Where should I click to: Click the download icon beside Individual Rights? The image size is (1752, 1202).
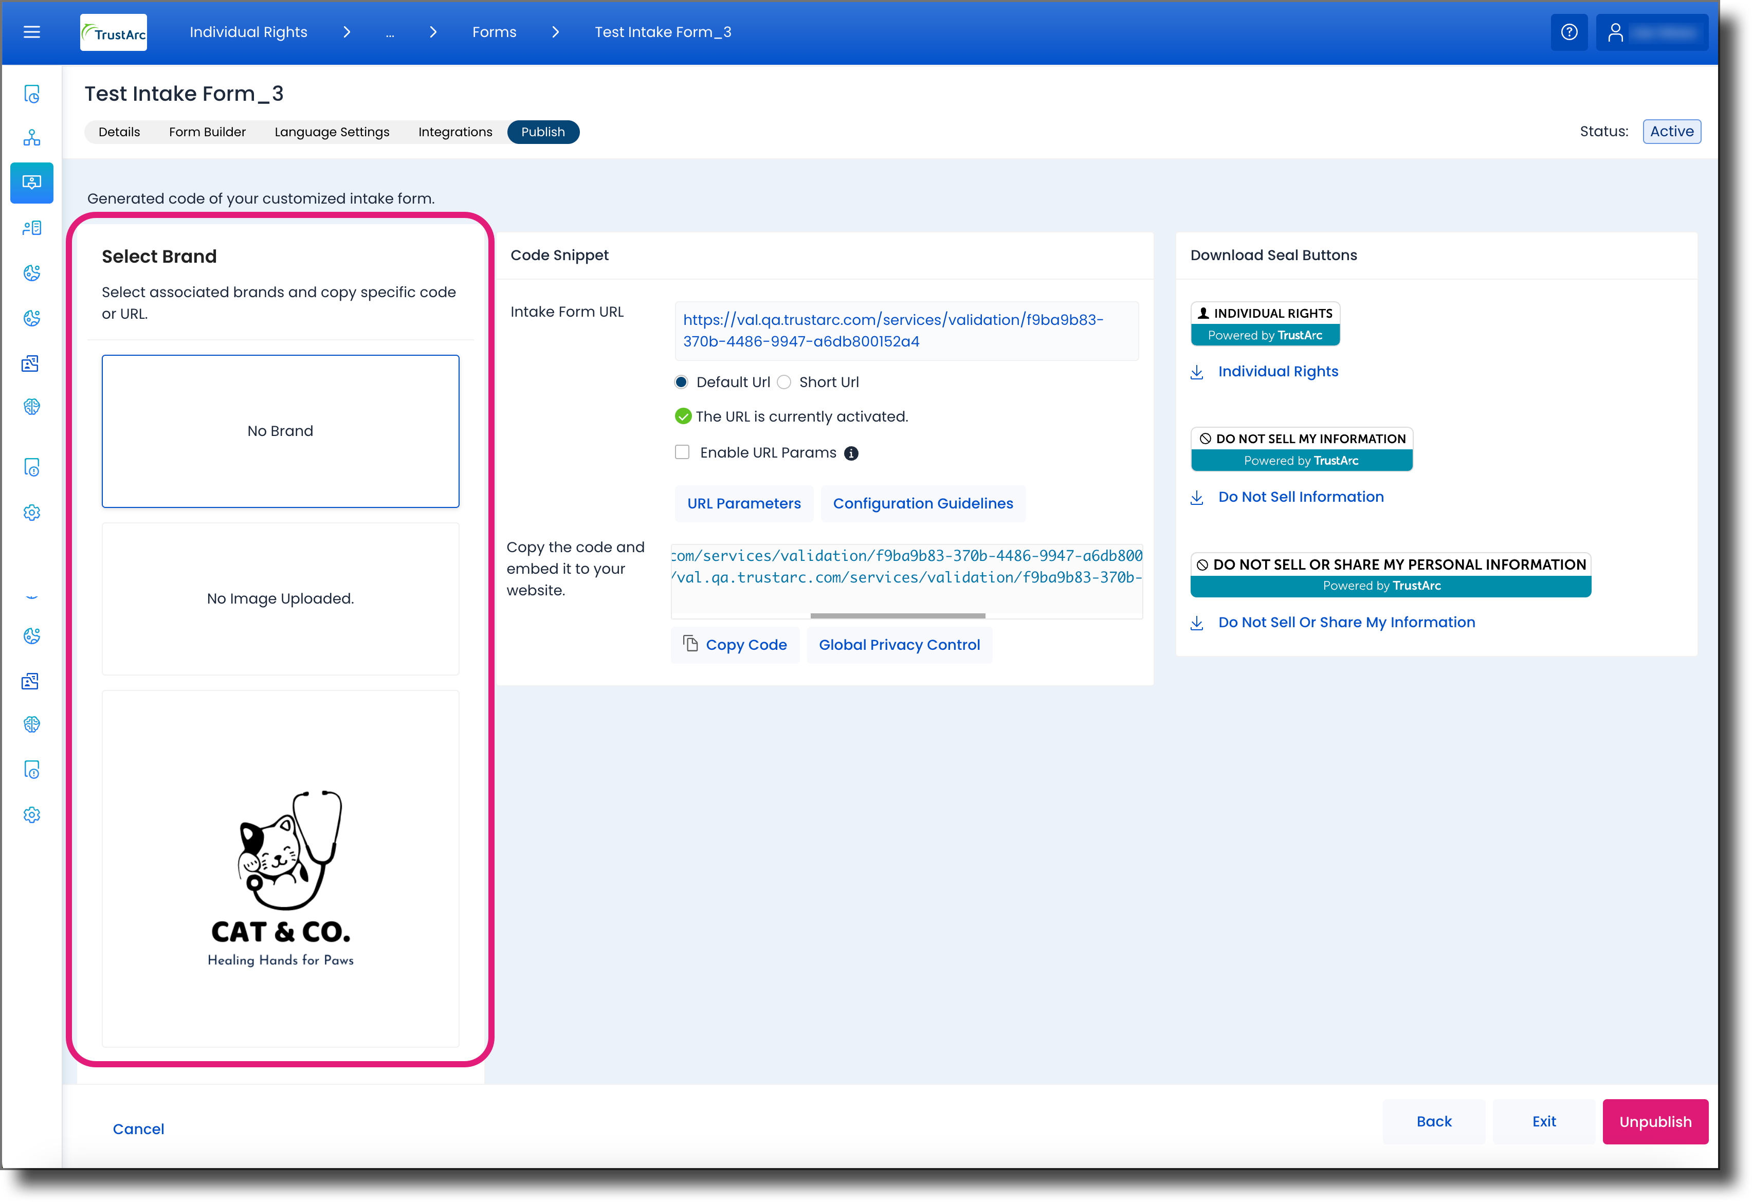point(1196,373)
